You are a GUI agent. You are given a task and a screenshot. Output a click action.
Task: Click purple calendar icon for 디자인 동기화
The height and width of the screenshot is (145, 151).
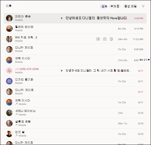[x=9, y=81]
